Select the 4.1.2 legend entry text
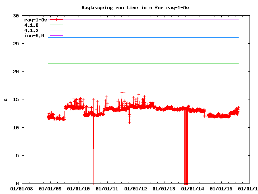The image size is (258, 194). click(31, 30)
